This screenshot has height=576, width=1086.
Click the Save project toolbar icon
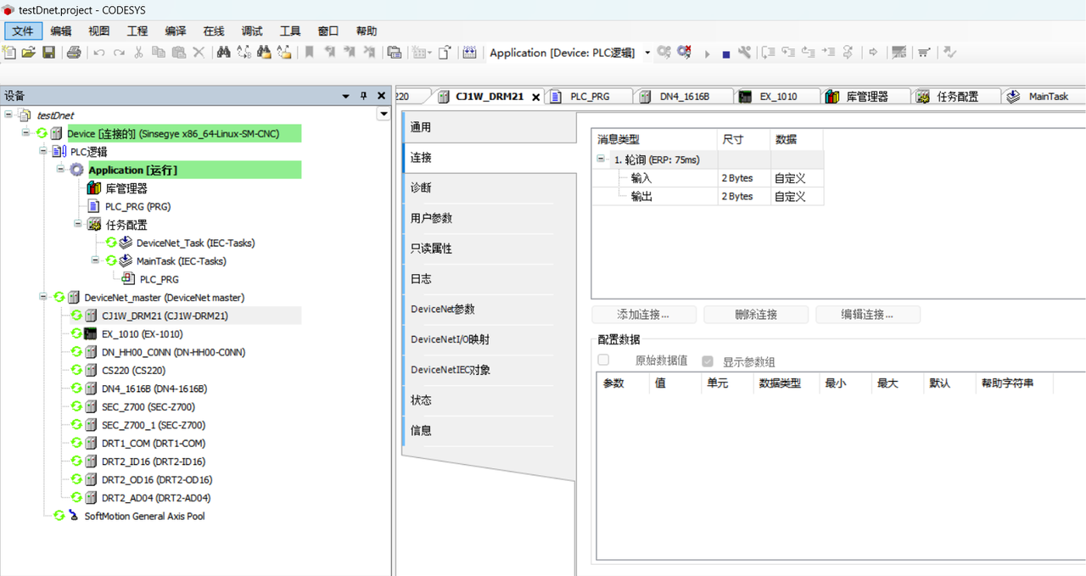coord(49,53)
